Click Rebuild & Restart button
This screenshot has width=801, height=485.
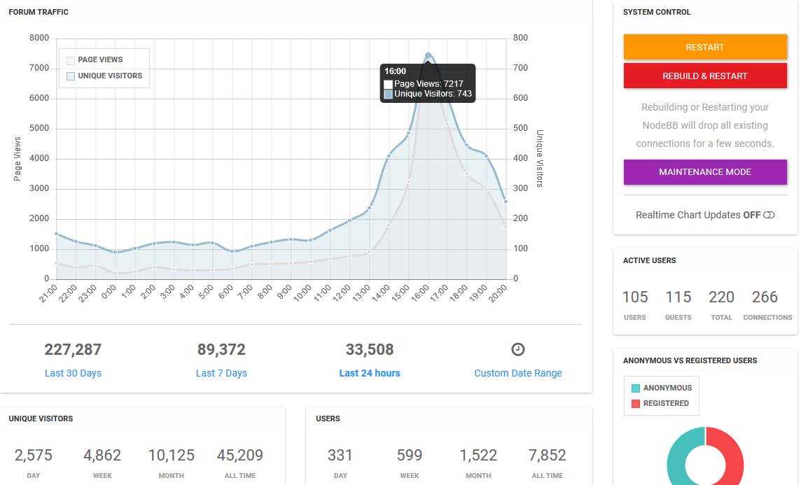click(705, 76)
